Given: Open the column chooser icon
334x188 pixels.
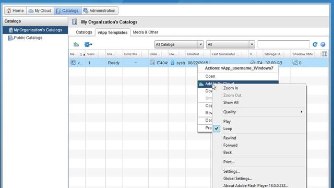Looking at the screenshot, I should (325, 54).
